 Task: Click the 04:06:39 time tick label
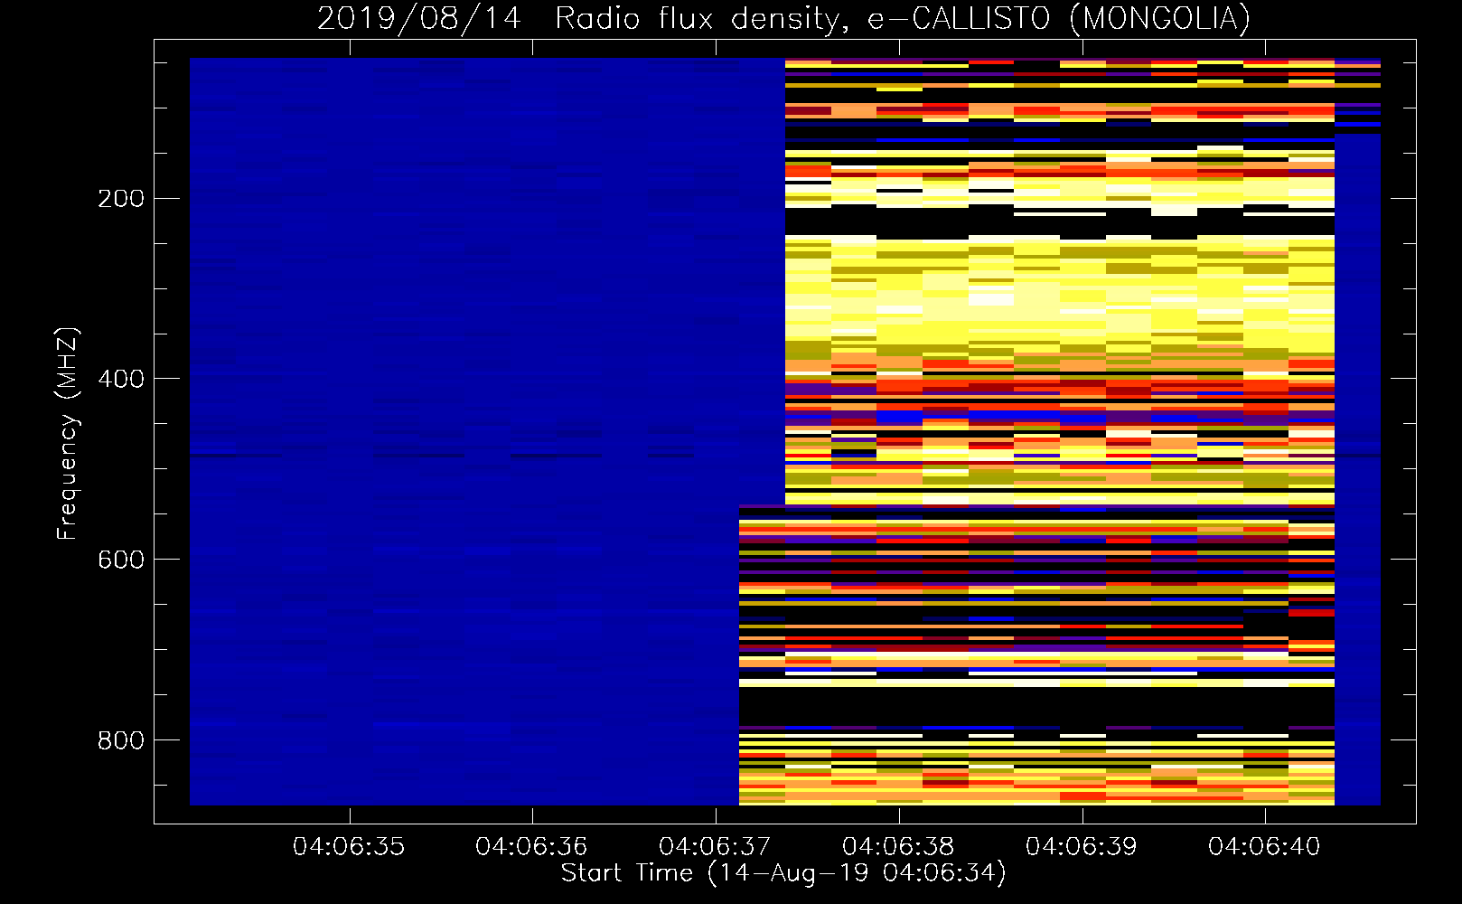point(1082,847)
